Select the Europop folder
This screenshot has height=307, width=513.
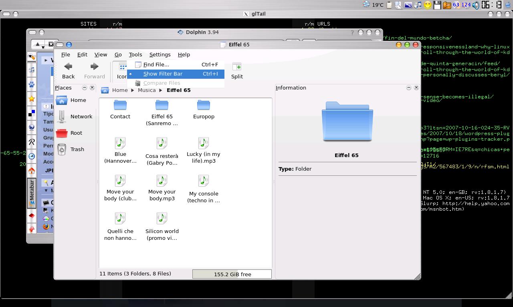[204, 110]
